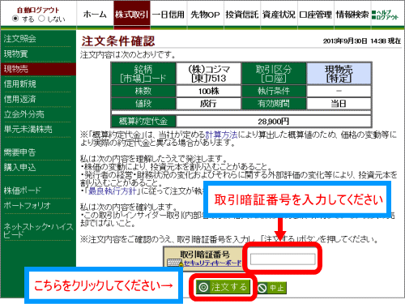Click the 有効期間 header cell

tap(274, 104)
